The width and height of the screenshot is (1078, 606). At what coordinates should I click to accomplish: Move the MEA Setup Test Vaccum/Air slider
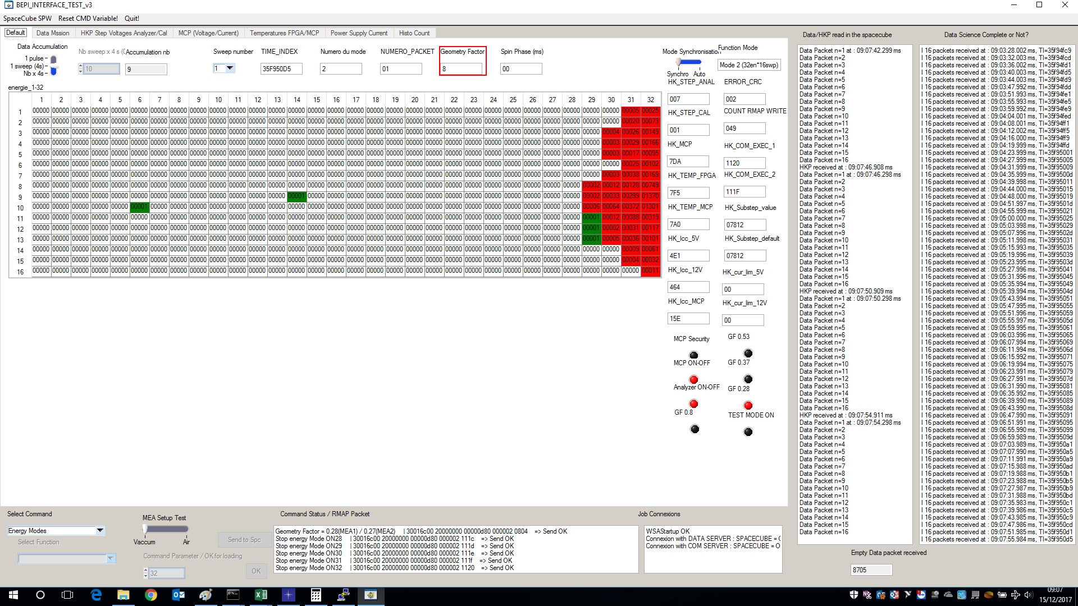coord(165,529)
